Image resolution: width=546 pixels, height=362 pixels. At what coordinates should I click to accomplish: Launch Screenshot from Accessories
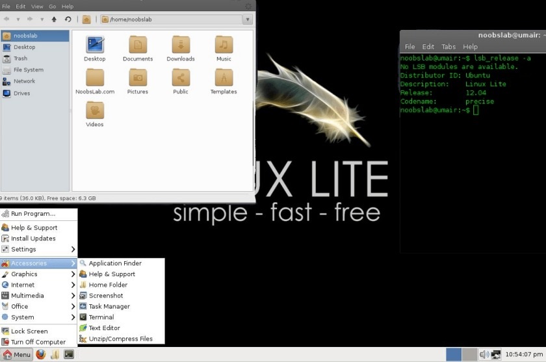(x=121, y=296)
